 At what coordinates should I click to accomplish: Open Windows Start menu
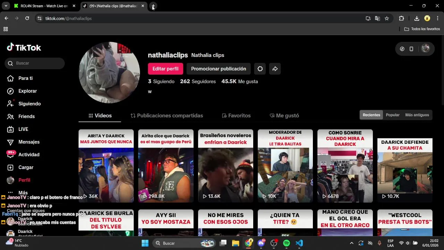pos(145,243)
